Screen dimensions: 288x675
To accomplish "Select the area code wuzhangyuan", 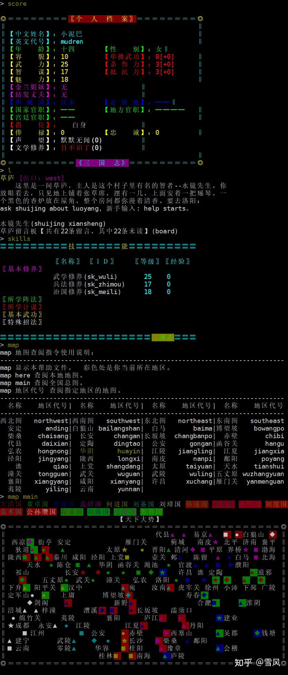I will (x=263, y=474).
